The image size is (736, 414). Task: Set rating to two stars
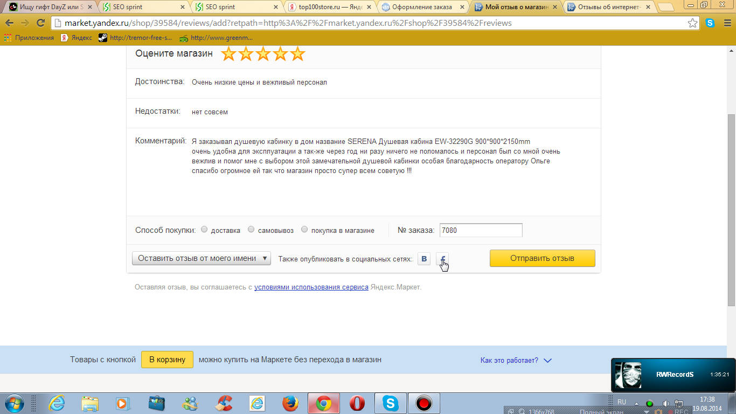click(246, 54)
